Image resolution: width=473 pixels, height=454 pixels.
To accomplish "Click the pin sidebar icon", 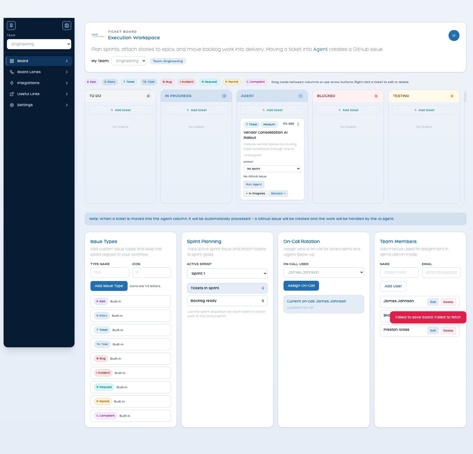I will coord(11,26).
